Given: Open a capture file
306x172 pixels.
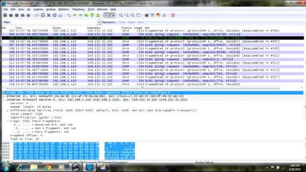Looking at the screenshot, I should 37,15.
